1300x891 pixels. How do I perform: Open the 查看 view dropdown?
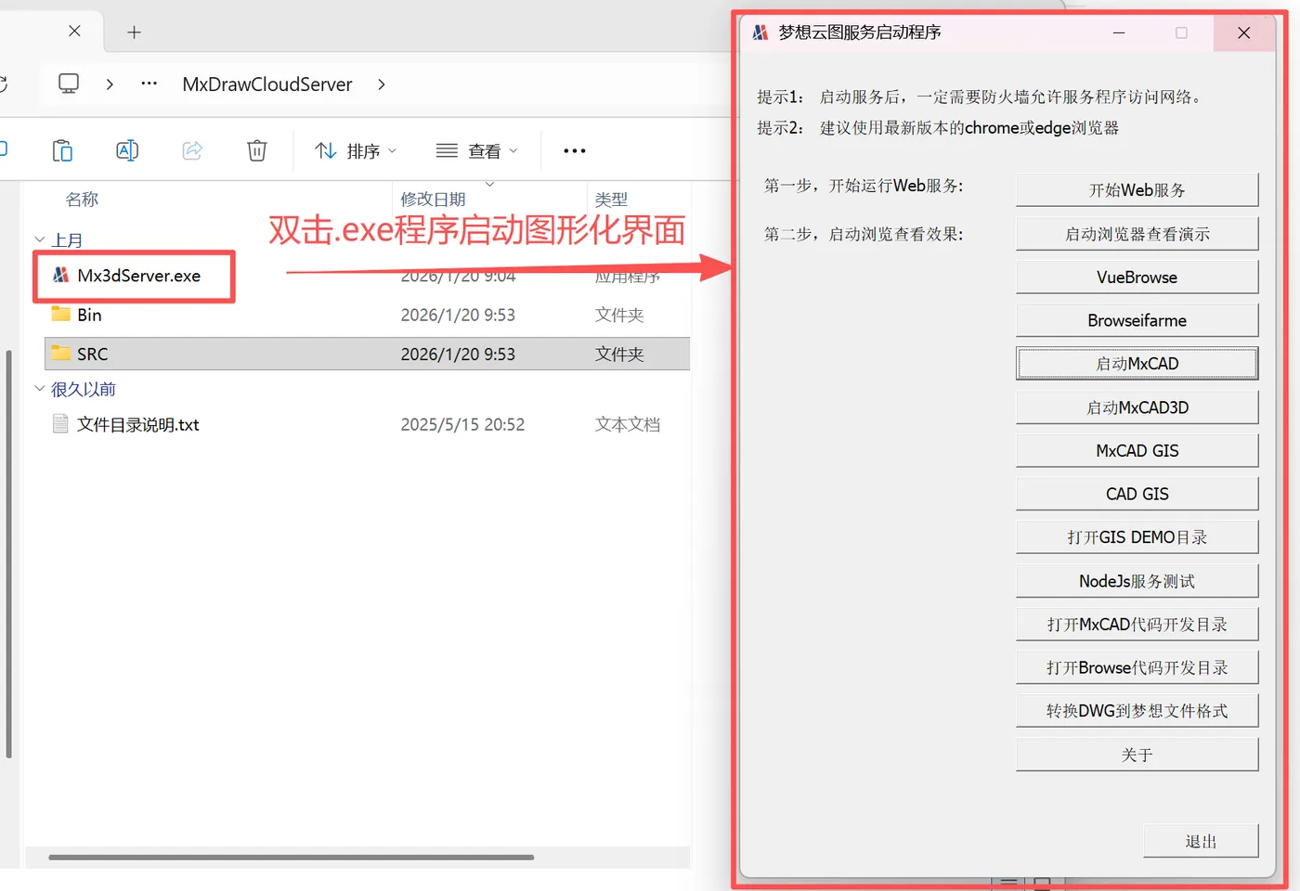476,150
